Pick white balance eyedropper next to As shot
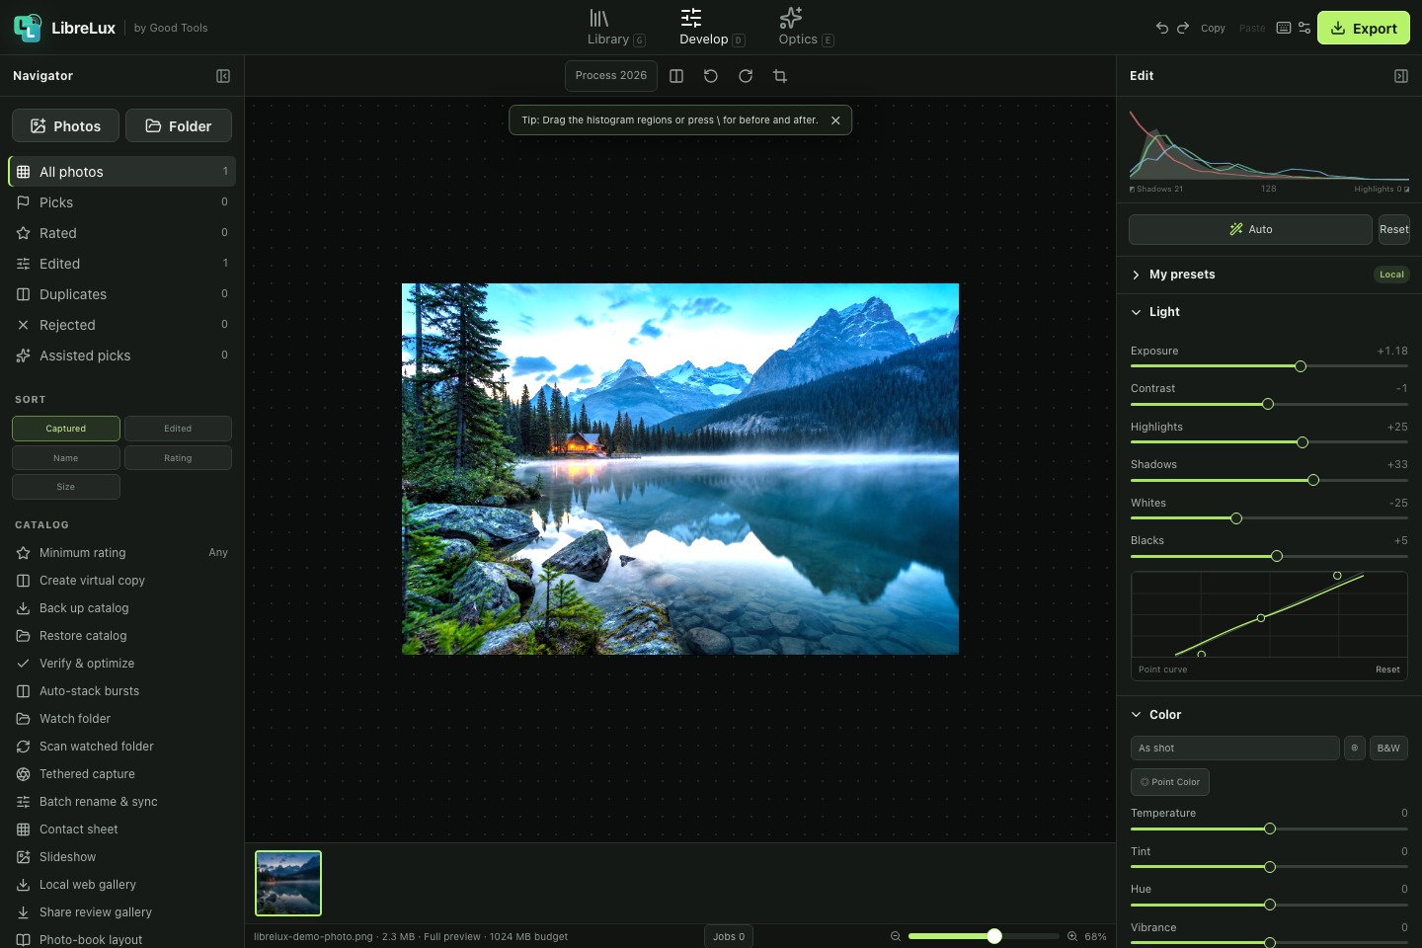Viewport: 1422px width, 948px height. coord(1355,748)
